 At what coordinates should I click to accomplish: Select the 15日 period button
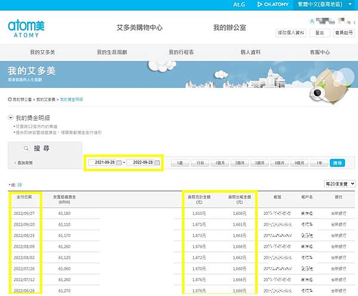[x=200, y=163]
